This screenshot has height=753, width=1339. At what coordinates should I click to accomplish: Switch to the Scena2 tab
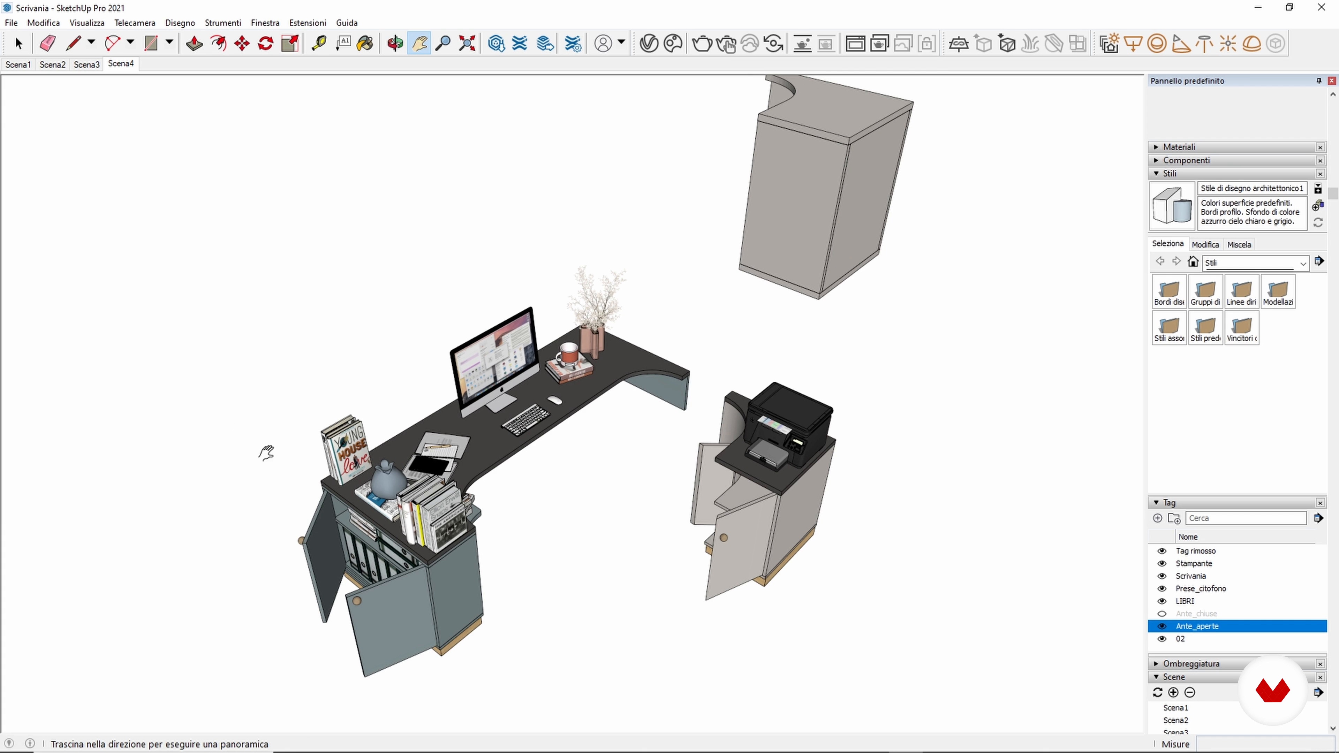pyautogui.click(x=53, y=64)
